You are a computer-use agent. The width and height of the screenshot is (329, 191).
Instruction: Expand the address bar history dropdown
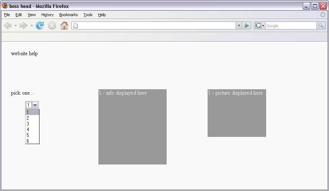(239, 25)
